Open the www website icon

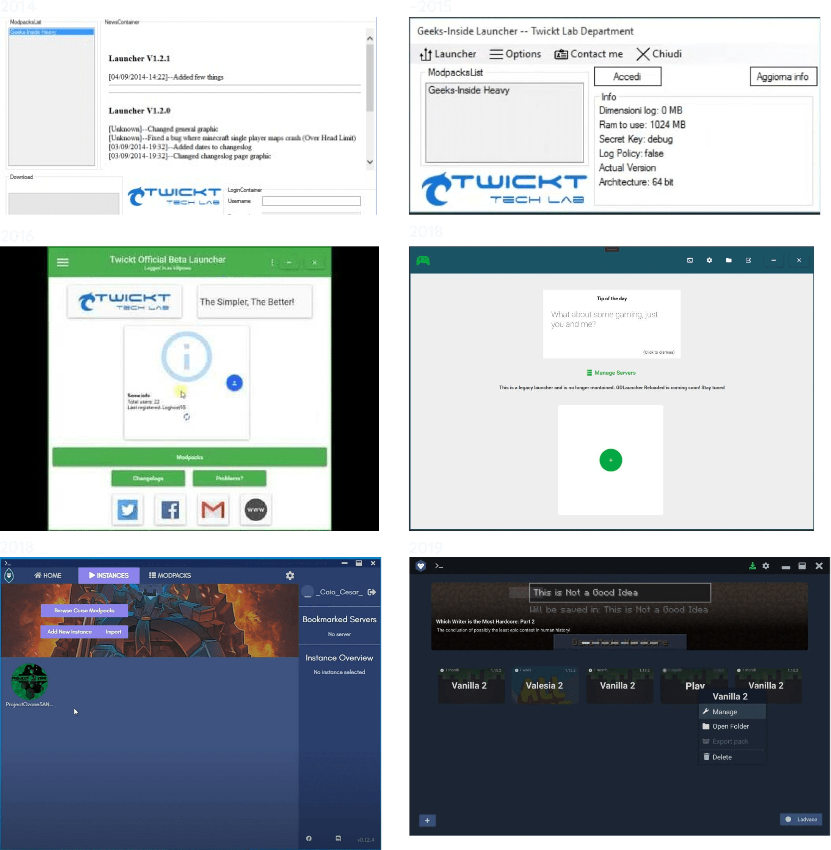click(x=256, y=509)
